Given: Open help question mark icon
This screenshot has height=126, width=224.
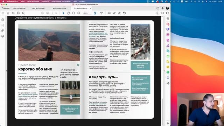Looking at the screenshot, I should coord(157,8).
